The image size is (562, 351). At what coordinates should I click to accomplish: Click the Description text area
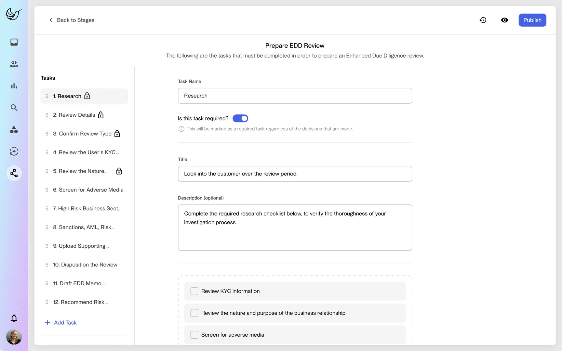coord(295,227)
